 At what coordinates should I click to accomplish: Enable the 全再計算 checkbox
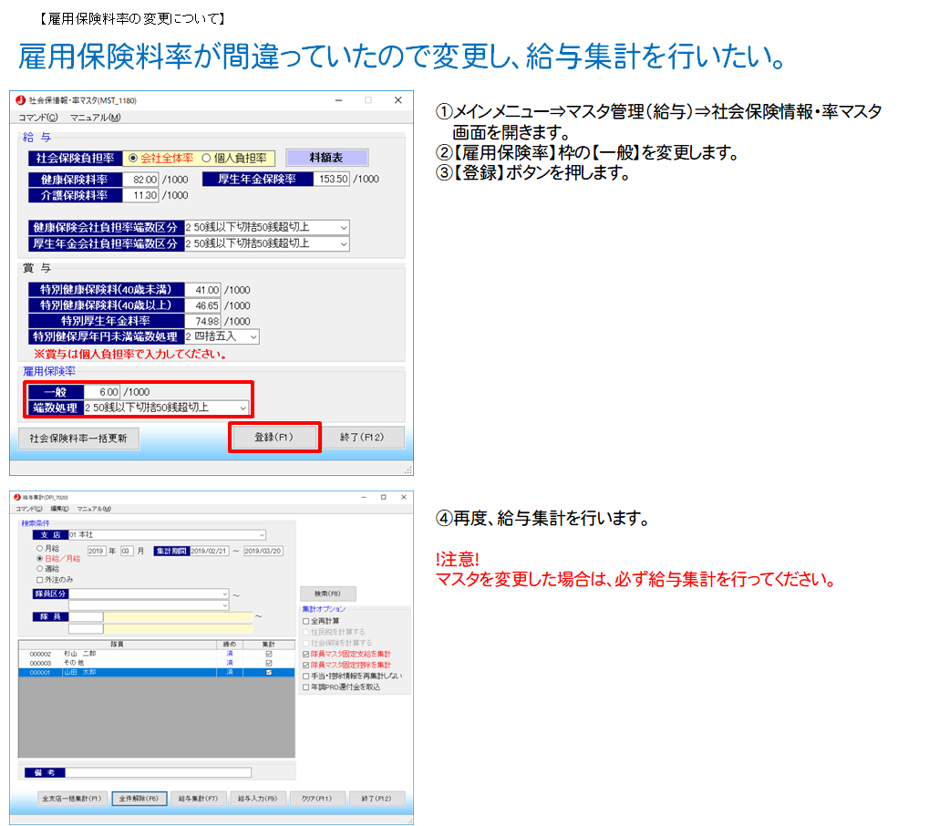(x=306, y=621)
